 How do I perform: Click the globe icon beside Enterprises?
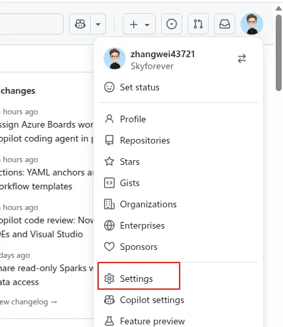coord(109,225)
